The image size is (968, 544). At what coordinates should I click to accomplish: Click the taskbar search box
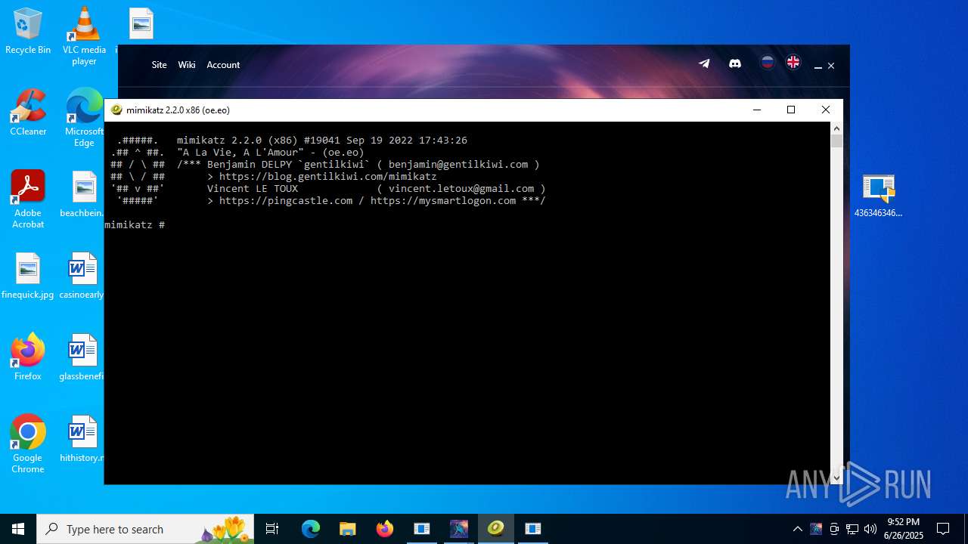[x=145, y=529]
